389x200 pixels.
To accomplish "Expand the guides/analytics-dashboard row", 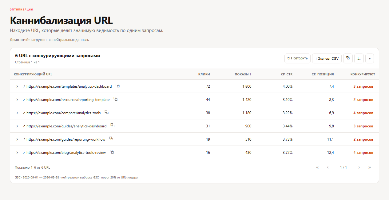I will coord(17,126).
